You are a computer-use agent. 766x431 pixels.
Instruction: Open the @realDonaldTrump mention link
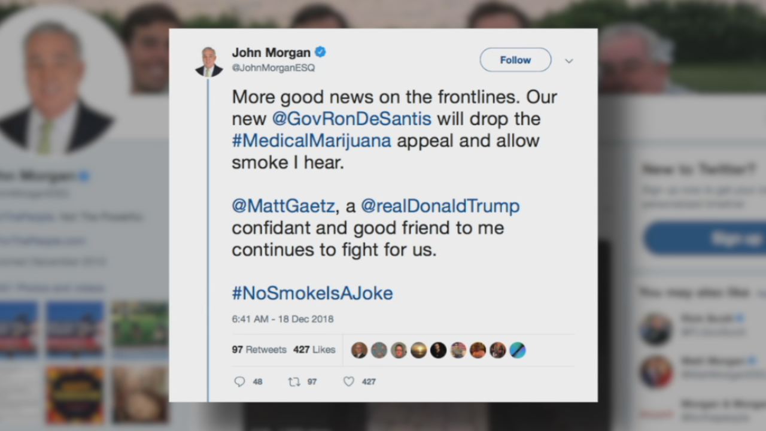click(440, 206)
